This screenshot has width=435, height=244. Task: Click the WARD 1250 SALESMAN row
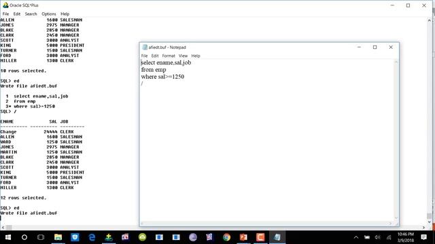(x=41, y=142)
